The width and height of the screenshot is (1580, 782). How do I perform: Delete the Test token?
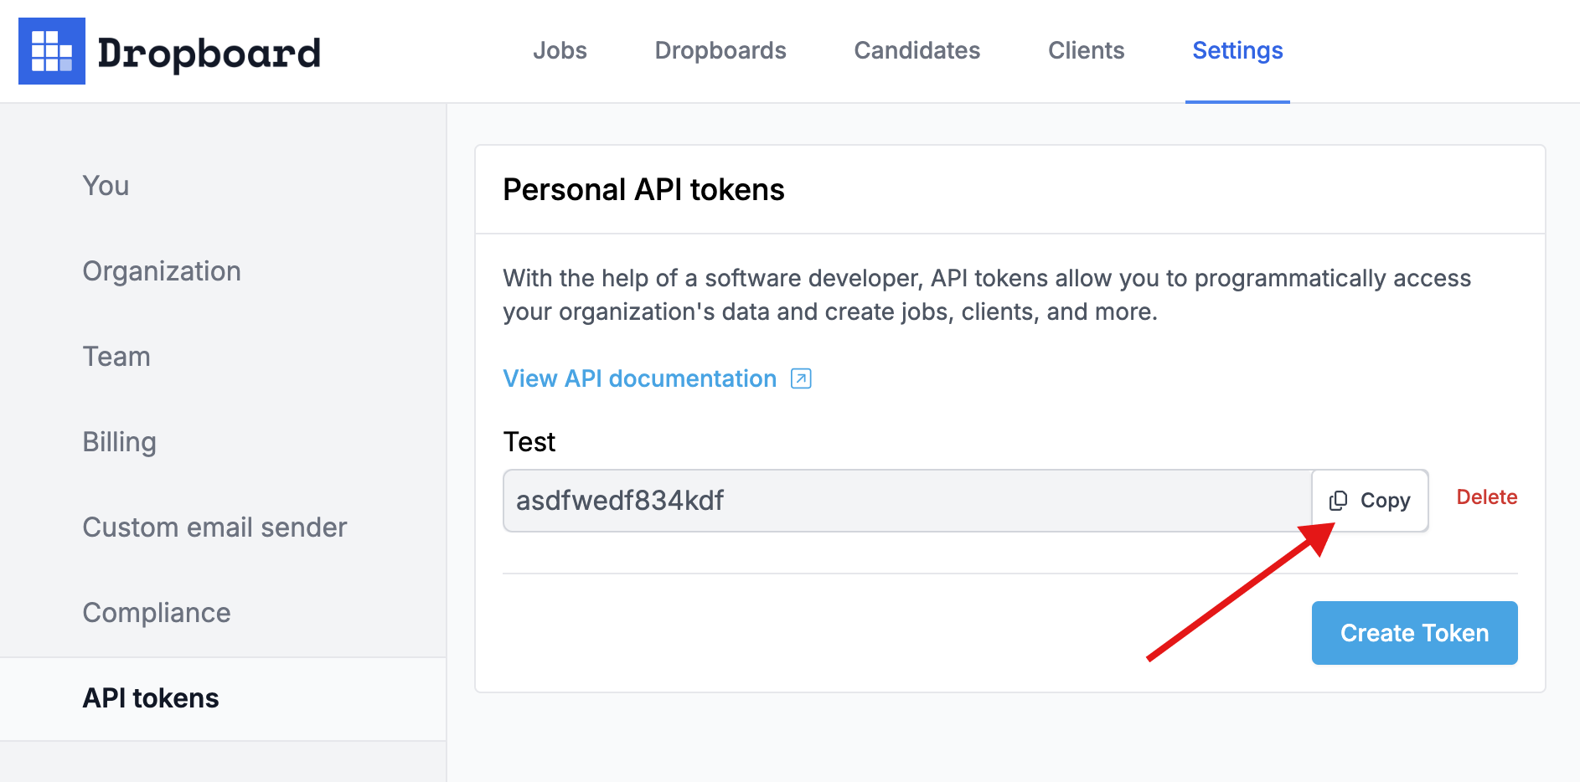tap(1487, 497)
